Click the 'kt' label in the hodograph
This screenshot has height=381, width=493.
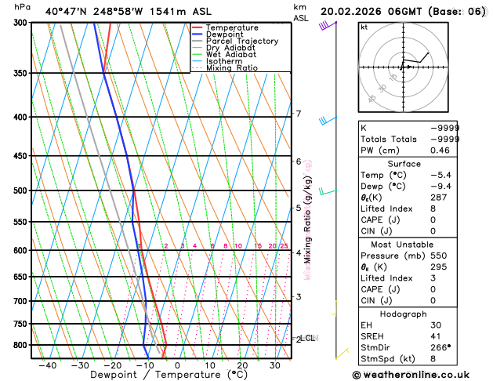click(364, 27)
